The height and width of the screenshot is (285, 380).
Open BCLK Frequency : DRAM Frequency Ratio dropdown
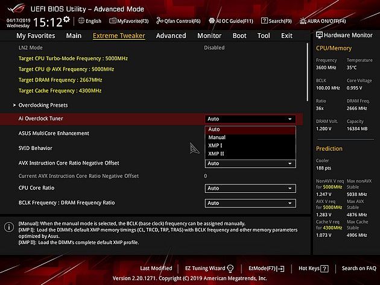click(250, 203)
